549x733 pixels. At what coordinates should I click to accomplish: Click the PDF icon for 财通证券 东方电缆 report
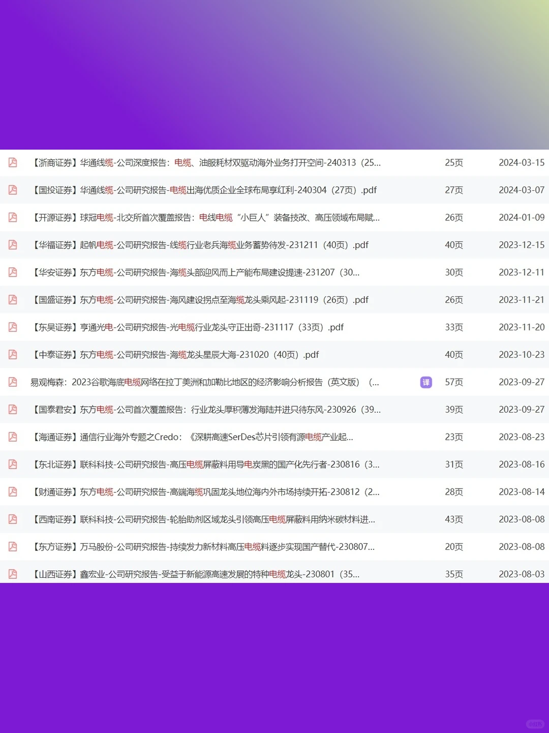[13, 492]
